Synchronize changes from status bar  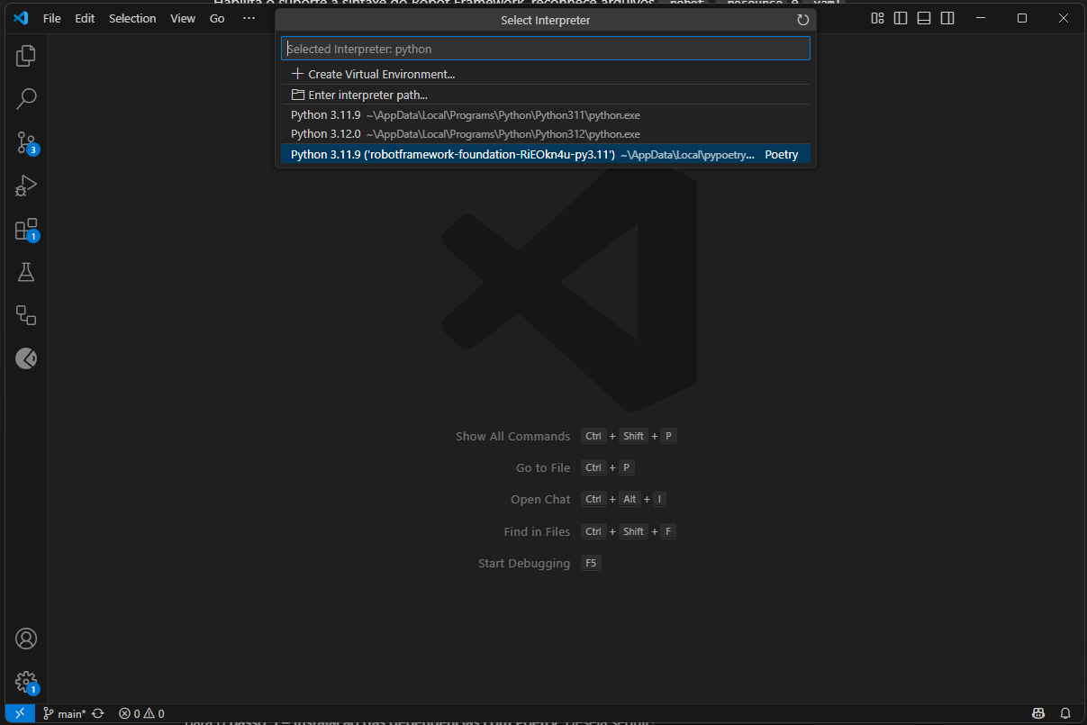coord(98,713)
